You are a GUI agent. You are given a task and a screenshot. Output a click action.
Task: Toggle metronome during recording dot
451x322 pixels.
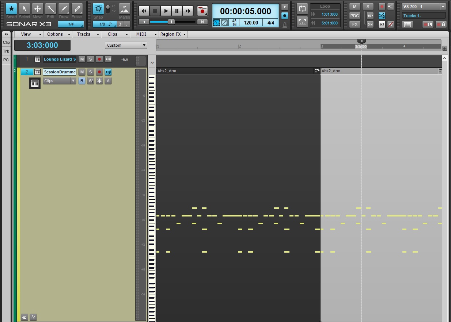[285, 15]
